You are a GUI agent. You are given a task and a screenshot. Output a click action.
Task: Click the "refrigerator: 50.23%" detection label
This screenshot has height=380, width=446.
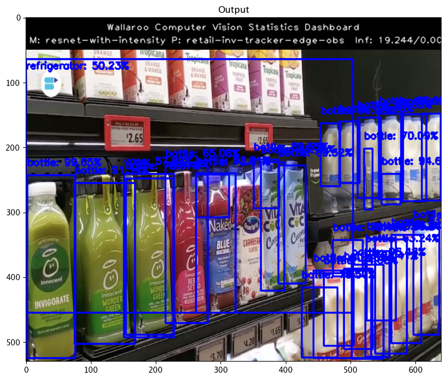coord(78,66)
